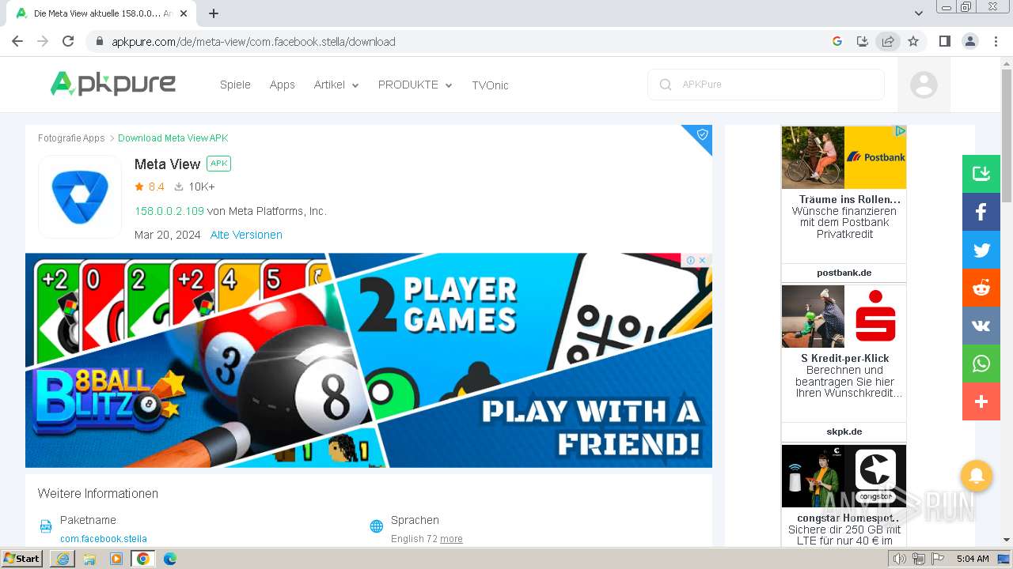Screen dimensions: 1013x569
Task: Click Google icon in address bar
Action: pos(837,41)
